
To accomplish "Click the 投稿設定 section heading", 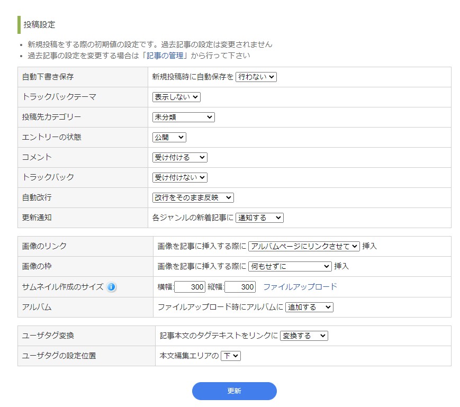I will coord(39,24).
